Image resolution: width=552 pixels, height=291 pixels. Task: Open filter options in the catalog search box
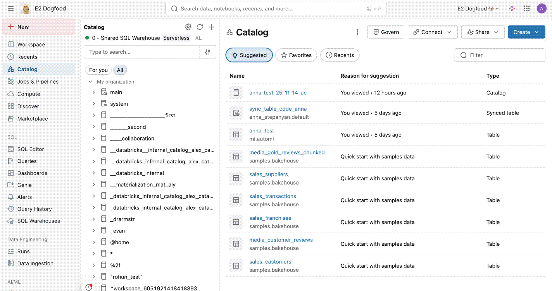(x=208, y=51)
